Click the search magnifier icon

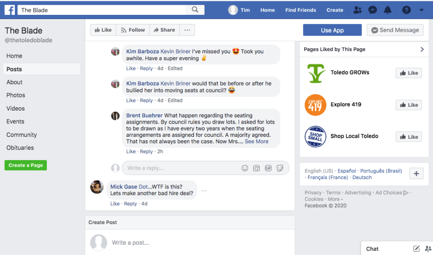pyautogui.click(x=195, y=10)
